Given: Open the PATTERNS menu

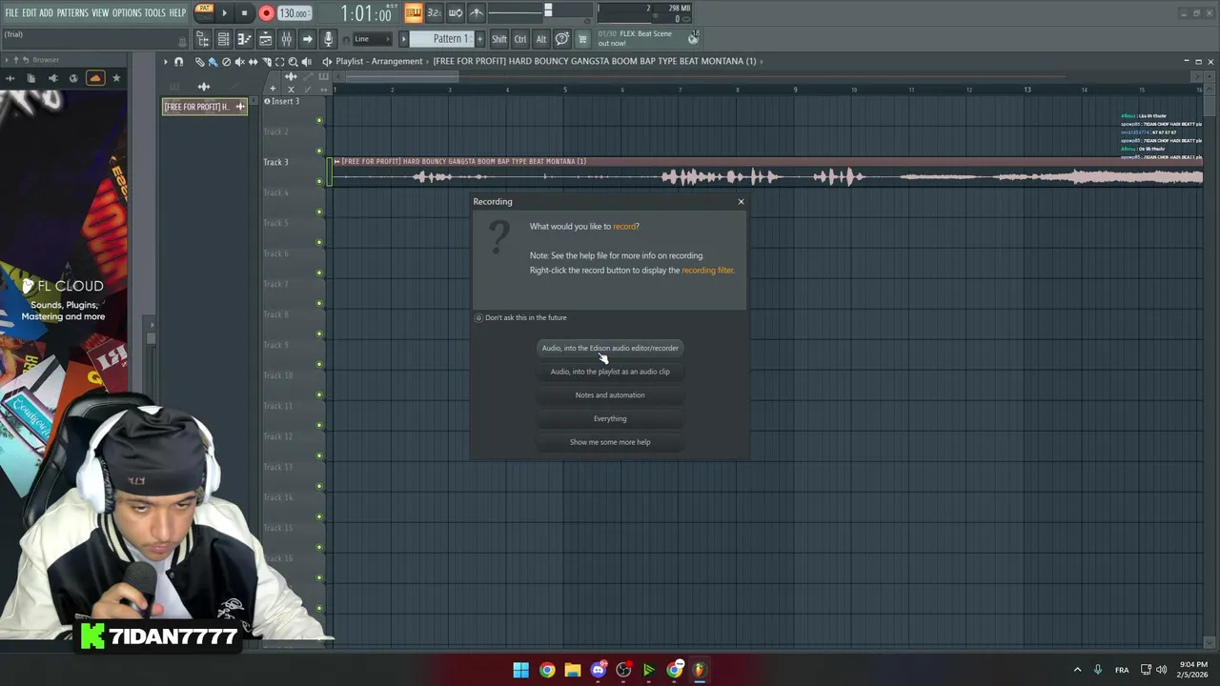Looking at the screenshot, I should [x=72, y=13].
